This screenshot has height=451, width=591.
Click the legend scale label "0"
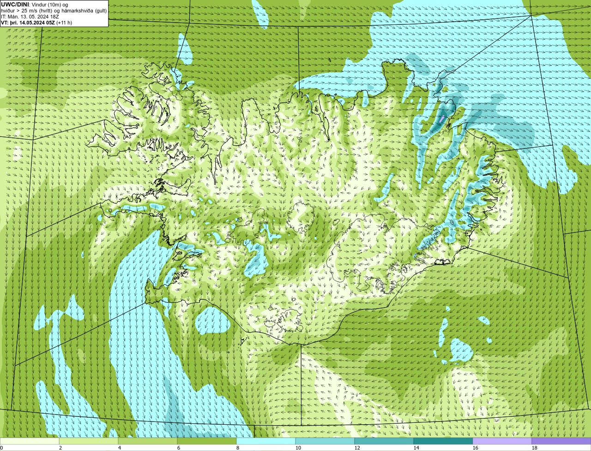[1, 448]
